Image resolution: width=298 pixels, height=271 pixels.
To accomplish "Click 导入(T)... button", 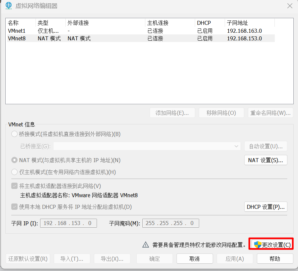I will (x=72, y=259).
